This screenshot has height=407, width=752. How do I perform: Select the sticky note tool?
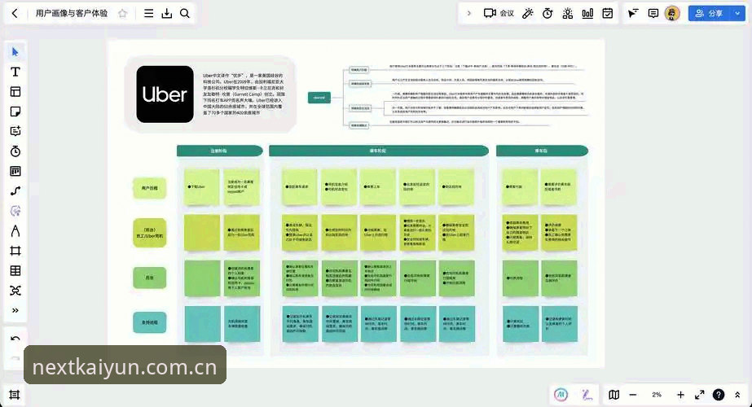point(15,112)
